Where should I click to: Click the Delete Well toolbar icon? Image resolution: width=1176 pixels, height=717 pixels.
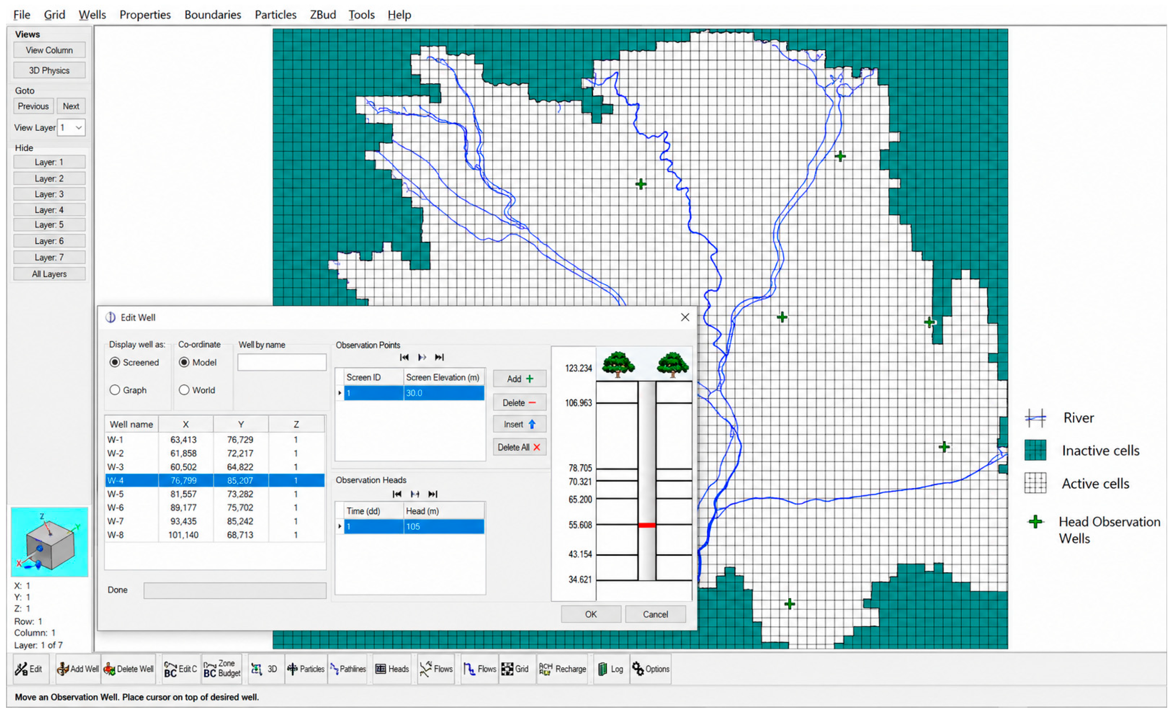[x=129, y=669]
